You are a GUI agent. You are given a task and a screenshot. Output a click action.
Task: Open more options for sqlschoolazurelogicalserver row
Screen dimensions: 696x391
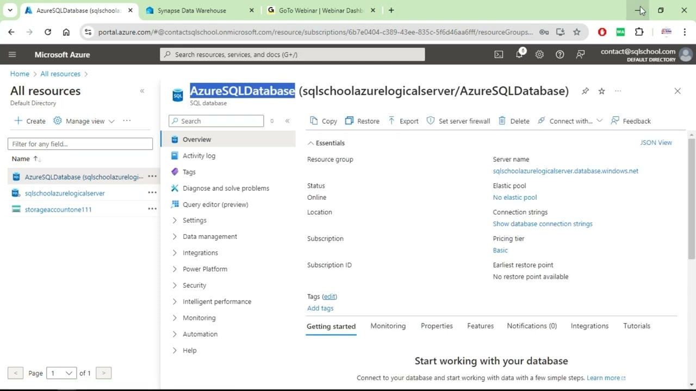point(152,193)
